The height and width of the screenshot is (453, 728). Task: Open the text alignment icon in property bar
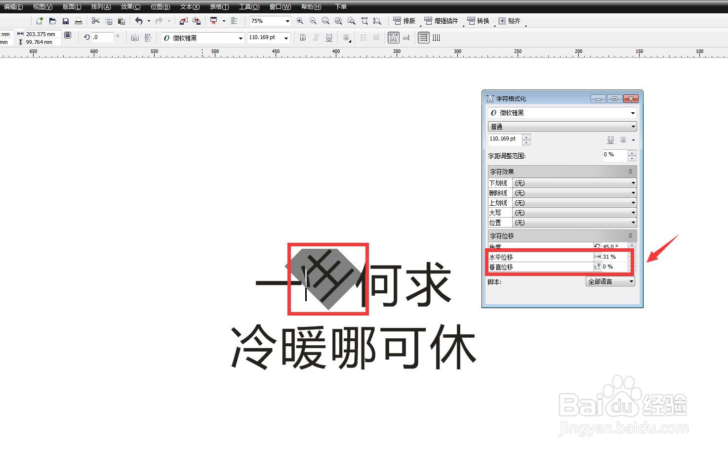point(347,38)
